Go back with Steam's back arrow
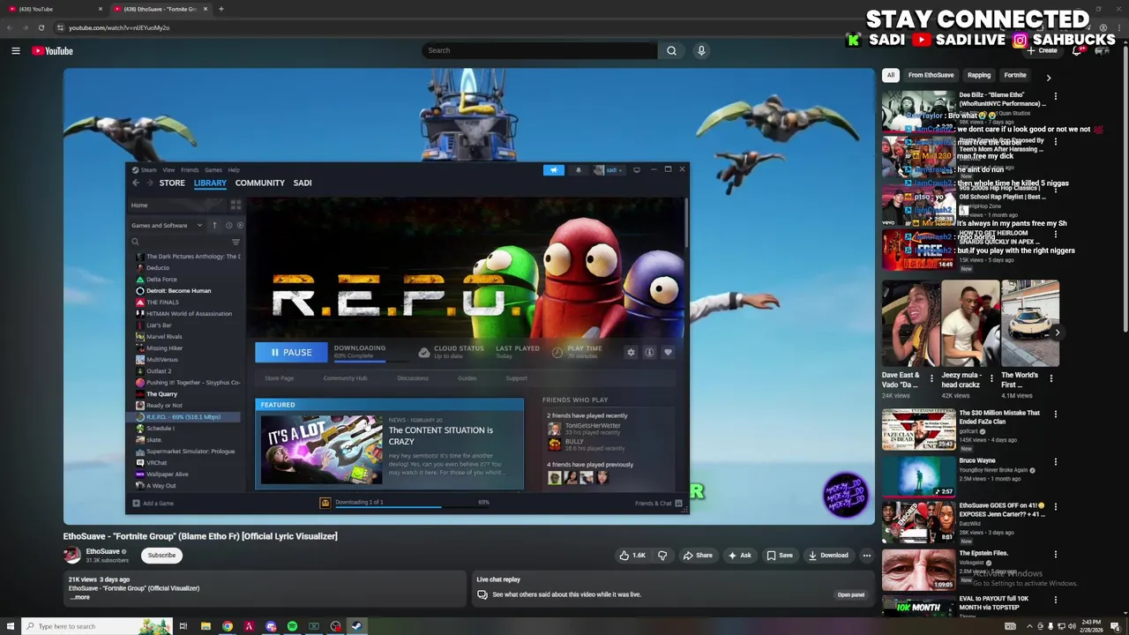The width and height of the screenshot is (1129, 635). coord(136,183)
